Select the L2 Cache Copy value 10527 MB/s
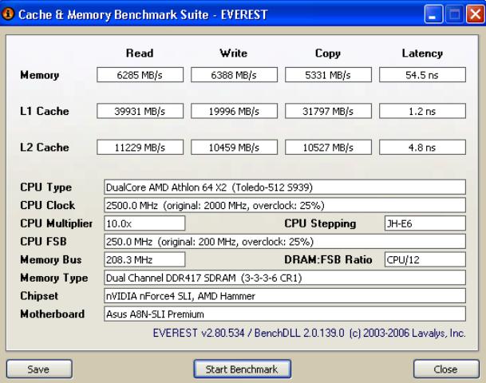 [328, 147]
